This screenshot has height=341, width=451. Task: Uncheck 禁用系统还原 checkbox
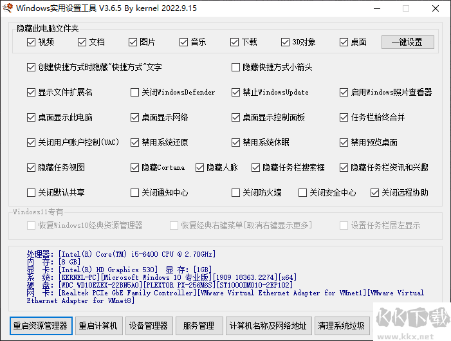point(134,142)
